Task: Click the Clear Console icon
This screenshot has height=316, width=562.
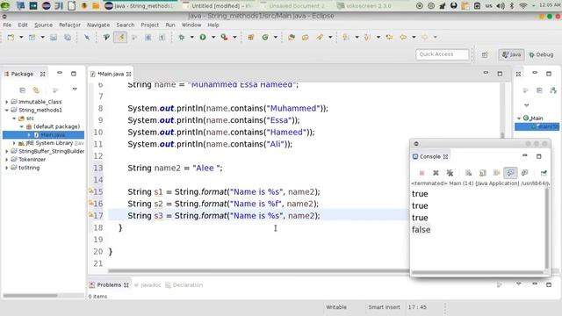Action: pos(468,173)
